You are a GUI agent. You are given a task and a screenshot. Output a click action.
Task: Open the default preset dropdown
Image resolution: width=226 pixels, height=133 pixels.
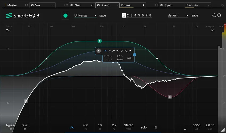[x=178, y=15]
